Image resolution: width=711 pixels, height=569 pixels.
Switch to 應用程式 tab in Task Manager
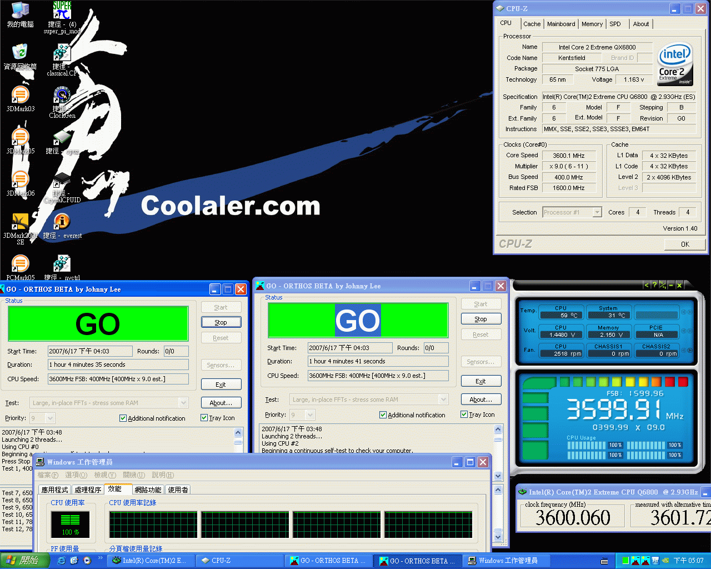pos(54,490)
